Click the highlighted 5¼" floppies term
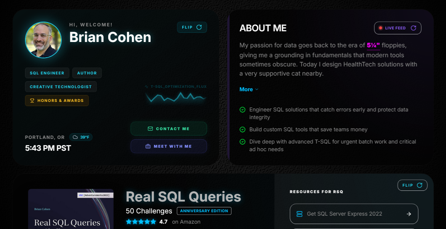Screen dimensions: 446x229 (x=373, y=45)
